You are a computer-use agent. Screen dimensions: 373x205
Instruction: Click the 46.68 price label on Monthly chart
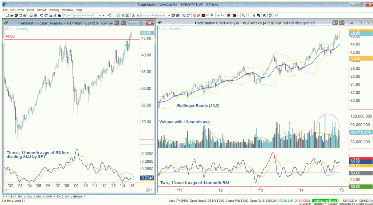(x=147, y=33)
